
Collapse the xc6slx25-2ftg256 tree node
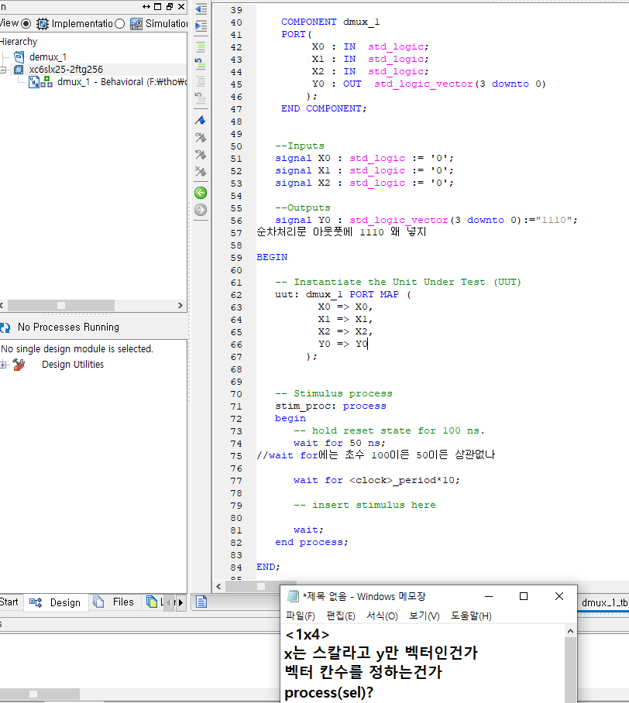(x=3, y=70)
